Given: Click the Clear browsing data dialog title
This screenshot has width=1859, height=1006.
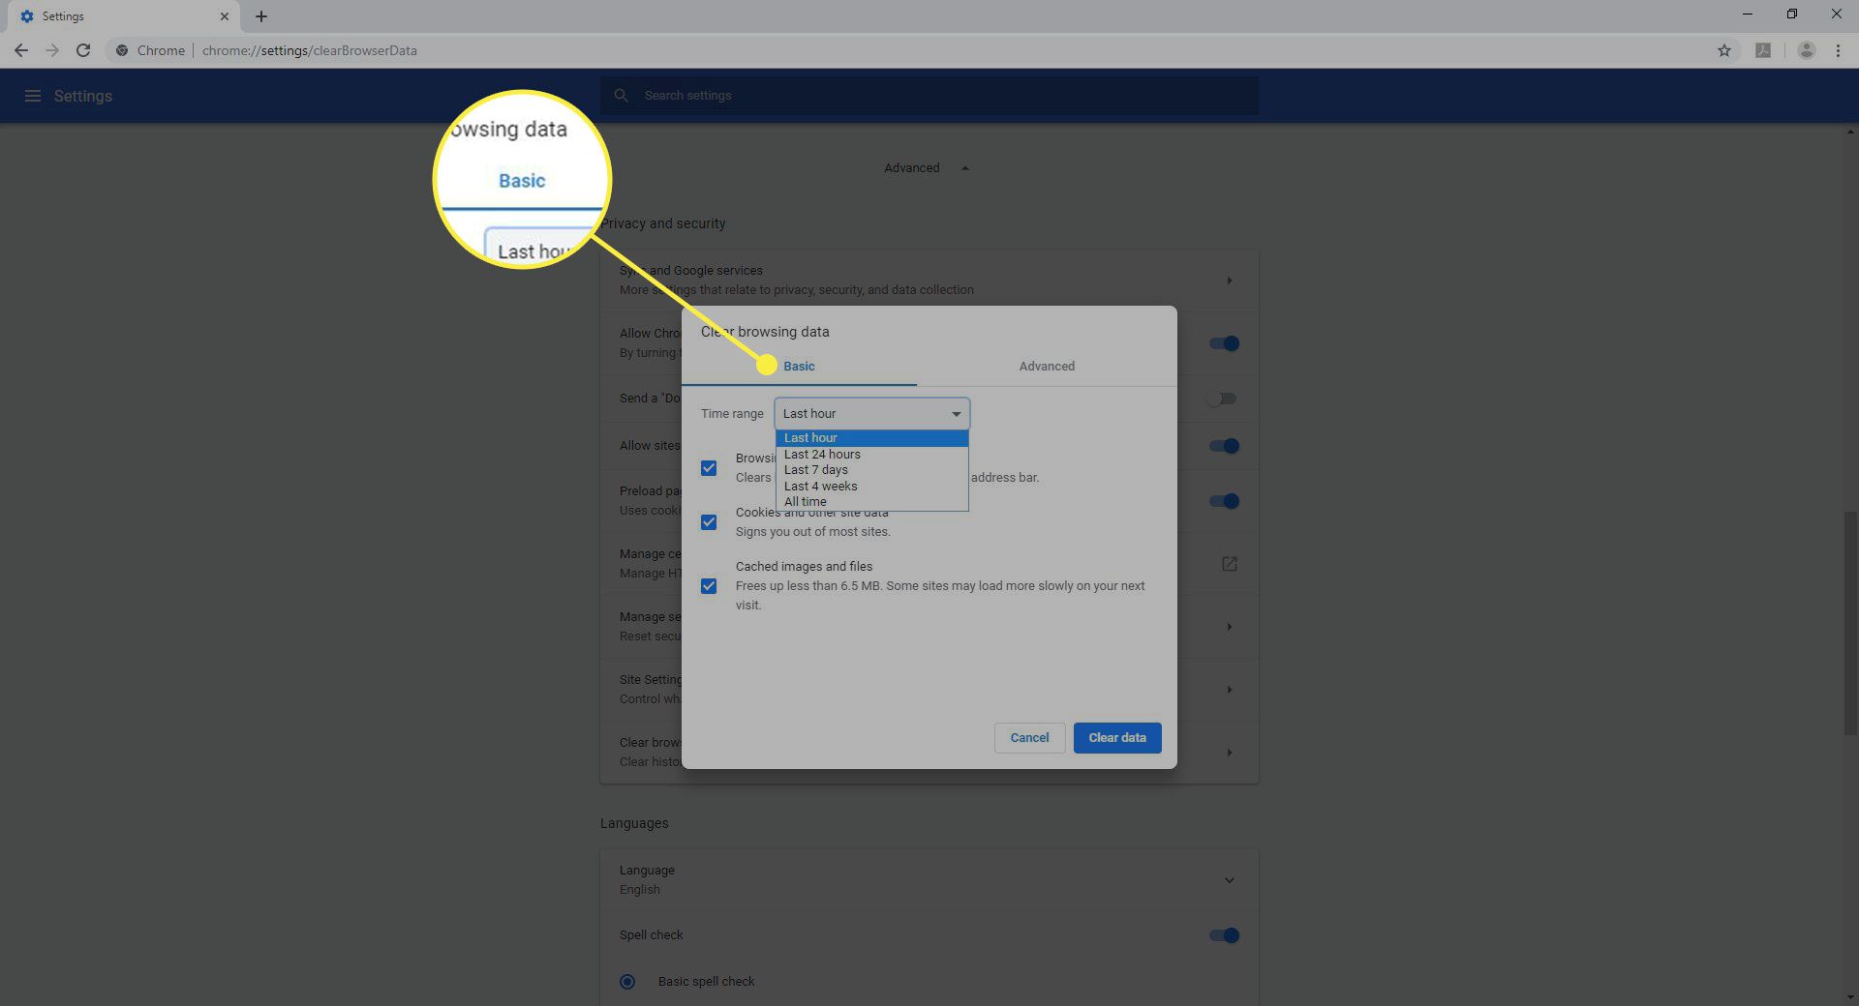Looking at the screenshot, I should point(765,332).
